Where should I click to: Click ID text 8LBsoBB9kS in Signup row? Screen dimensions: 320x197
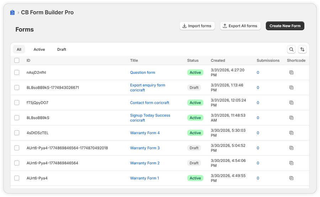[38, 118]
